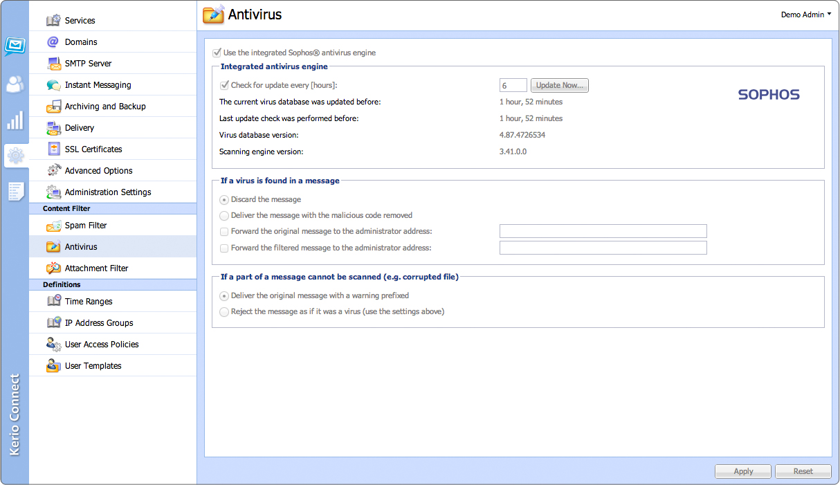The width and height of the screenshot is (840, 485).
Task: Open Delivery settings page
Action: click(x=113, y=128)
